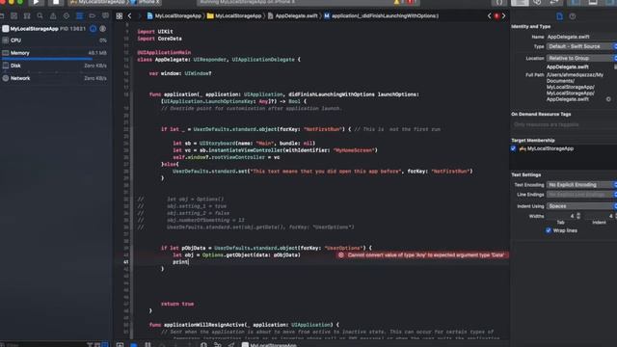The image size is (617, 347).
Task: Select the CPU gauge row
Action: pyautogui.click(x=55, y=40)
